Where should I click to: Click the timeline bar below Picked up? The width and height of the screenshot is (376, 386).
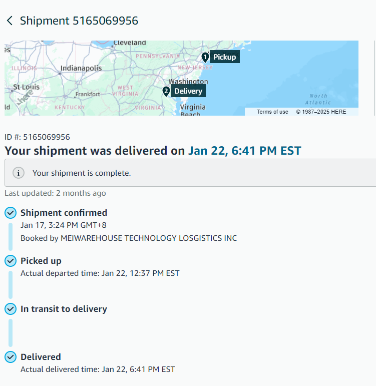[11, 285]
